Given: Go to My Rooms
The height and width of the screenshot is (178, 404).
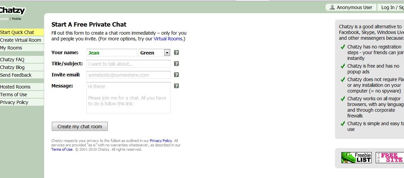Looking at the screenshot, I should coord(22,48).
